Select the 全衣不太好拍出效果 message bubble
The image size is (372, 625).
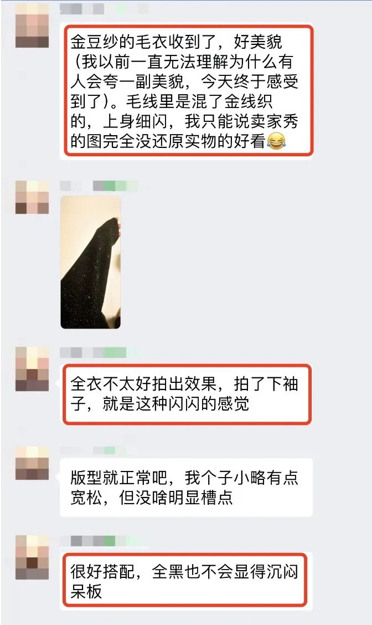(187, 394)
